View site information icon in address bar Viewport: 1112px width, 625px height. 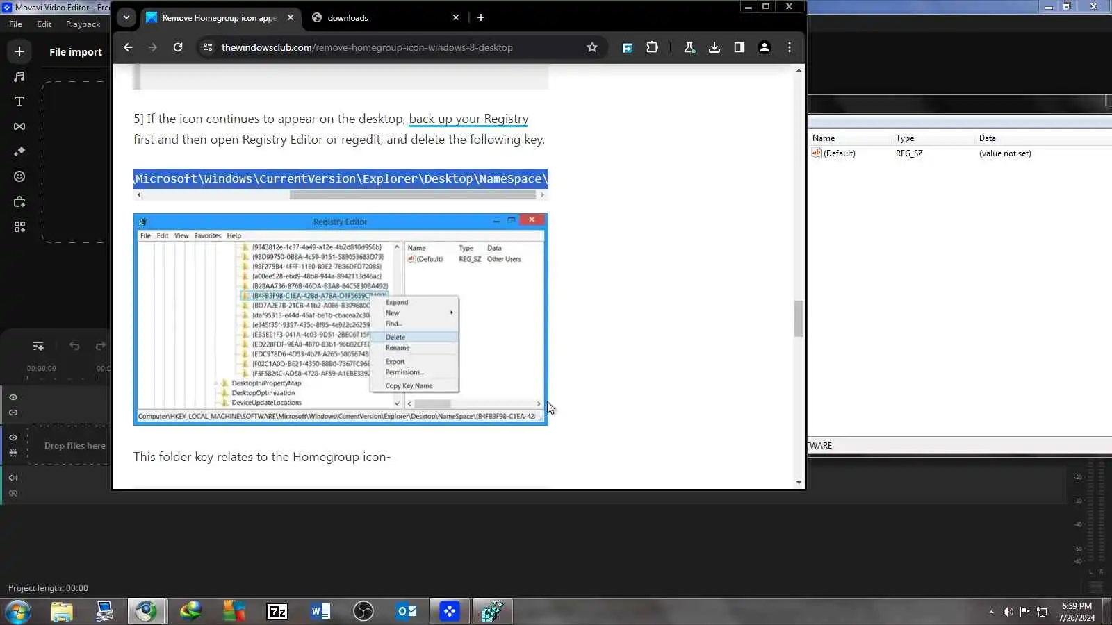coord(207,47)
